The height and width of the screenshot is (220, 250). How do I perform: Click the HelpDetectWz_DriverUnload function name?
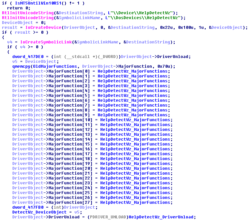161,217
